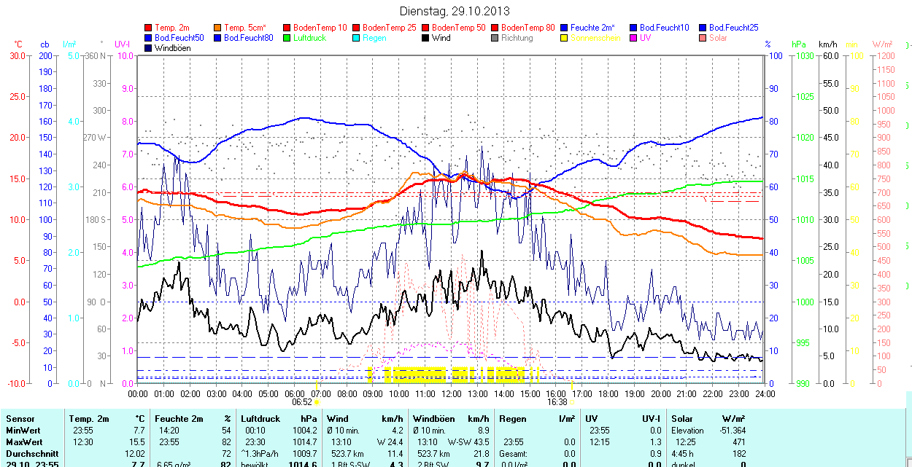Click the gray Richtung legend square
Screen dimensions: 912x467
point(495,38)
